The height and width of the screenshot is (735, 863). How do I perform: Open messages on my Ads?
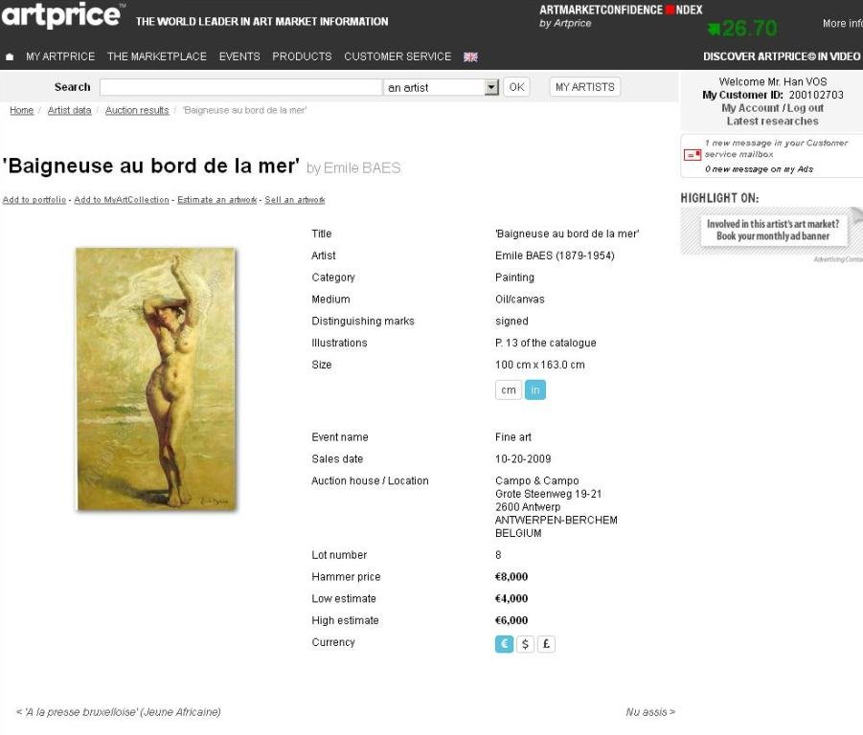759,169
